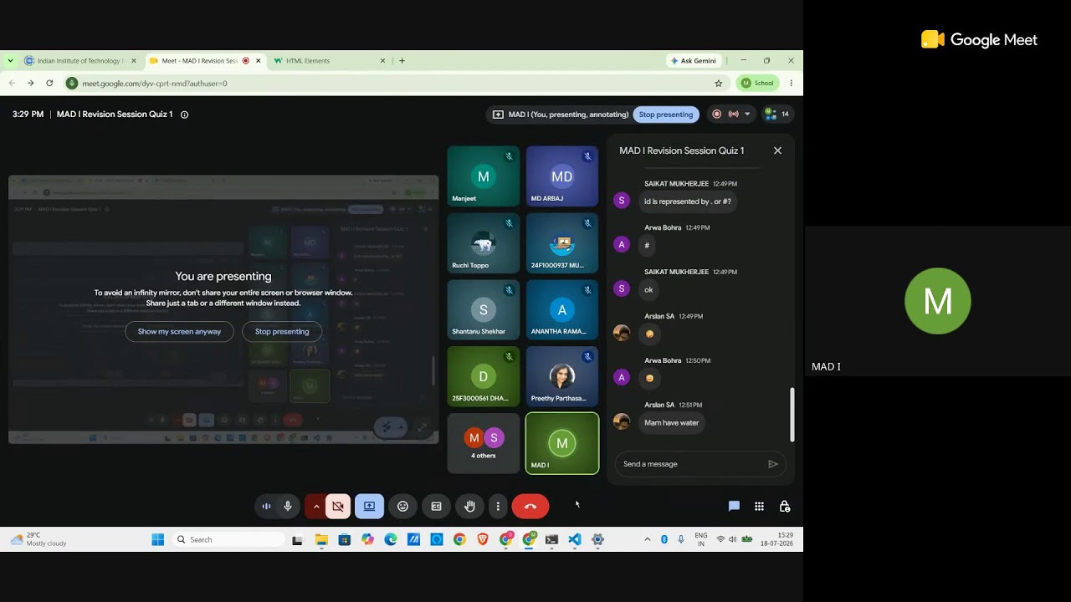Click Stop presenting in presenting preview
The image size is (1071, 602).
click(282, 331)
